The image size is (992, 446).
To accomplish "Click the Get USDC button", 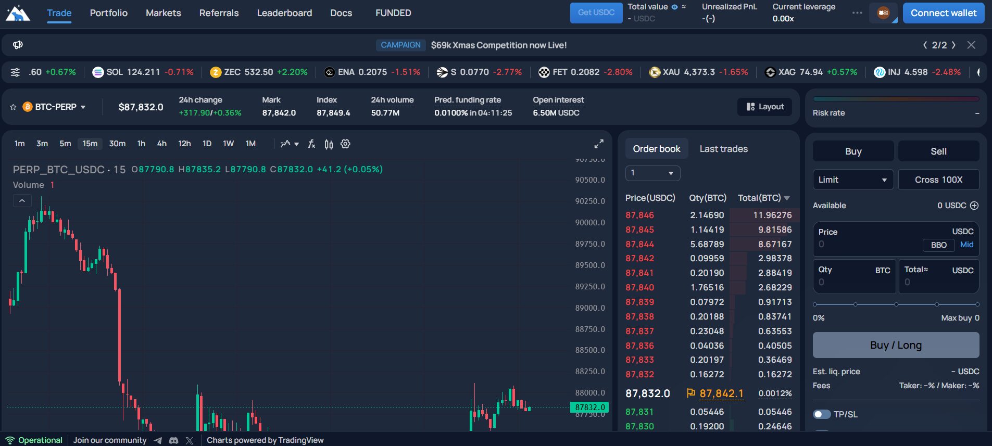I will click(x=596, y=13).
